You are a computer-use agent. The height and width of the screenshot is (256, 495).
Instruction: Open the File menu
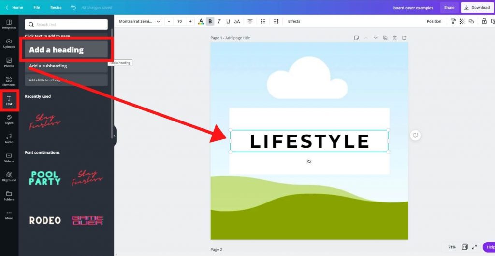coord(37,8)
